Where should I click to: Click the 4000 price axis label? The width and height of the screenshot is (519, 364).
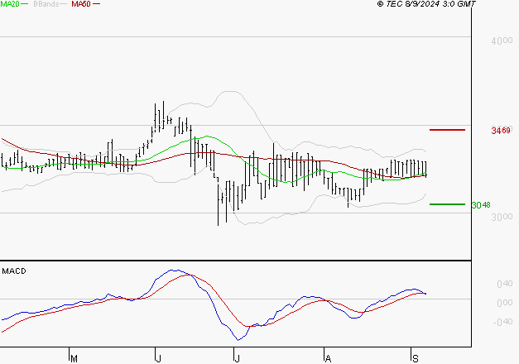tap(502, 41)
